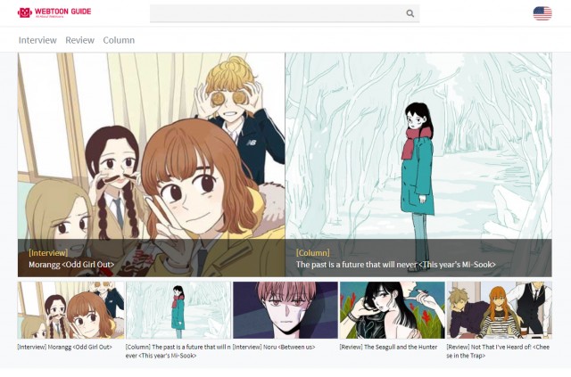
Task: Open caption link [Review] Not That I've Heard of
Action: pyautogui.click(x=498, y=351)
